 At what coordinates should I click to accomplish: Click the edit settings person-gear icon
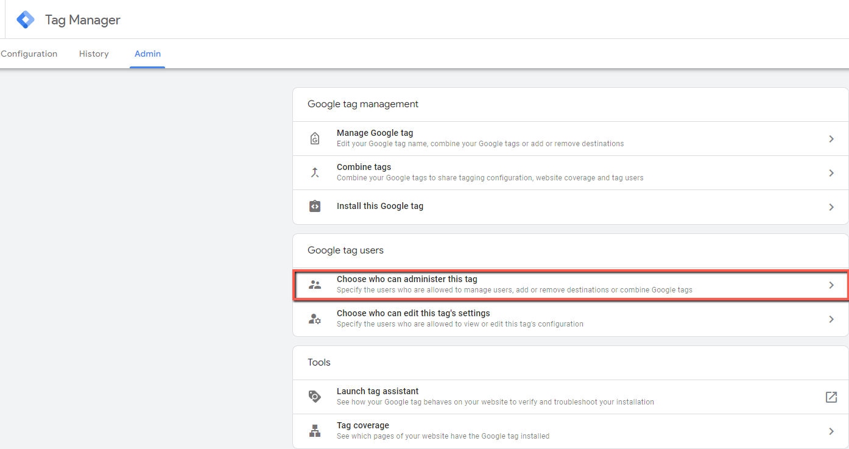(315, 319)
